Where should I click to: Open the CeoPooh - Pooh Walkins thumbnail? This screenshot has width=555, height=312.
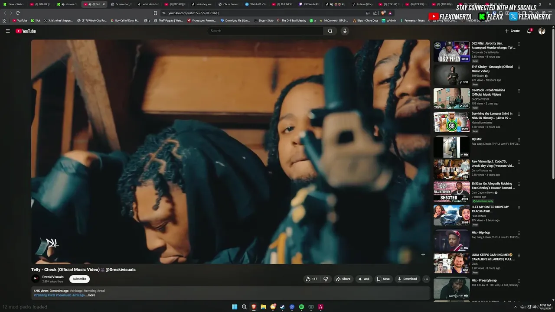click(451, 99)
